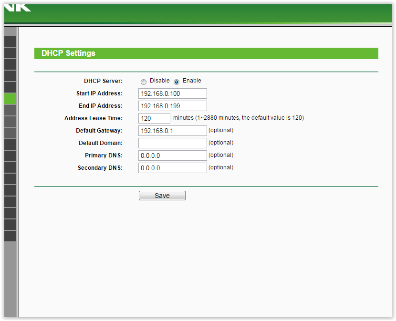The width and height of the screenshot is (396, 321).
Task: Click the Start IP Address input field
Action: click(x=172, y=93)
